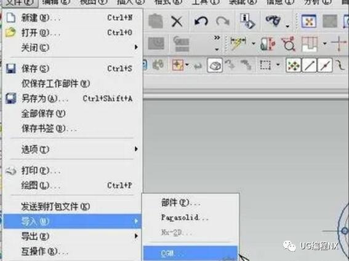Click the green shape icon beside dimension tool
The width and height of the screenshot is (349, 261).
tap(267, 44)
